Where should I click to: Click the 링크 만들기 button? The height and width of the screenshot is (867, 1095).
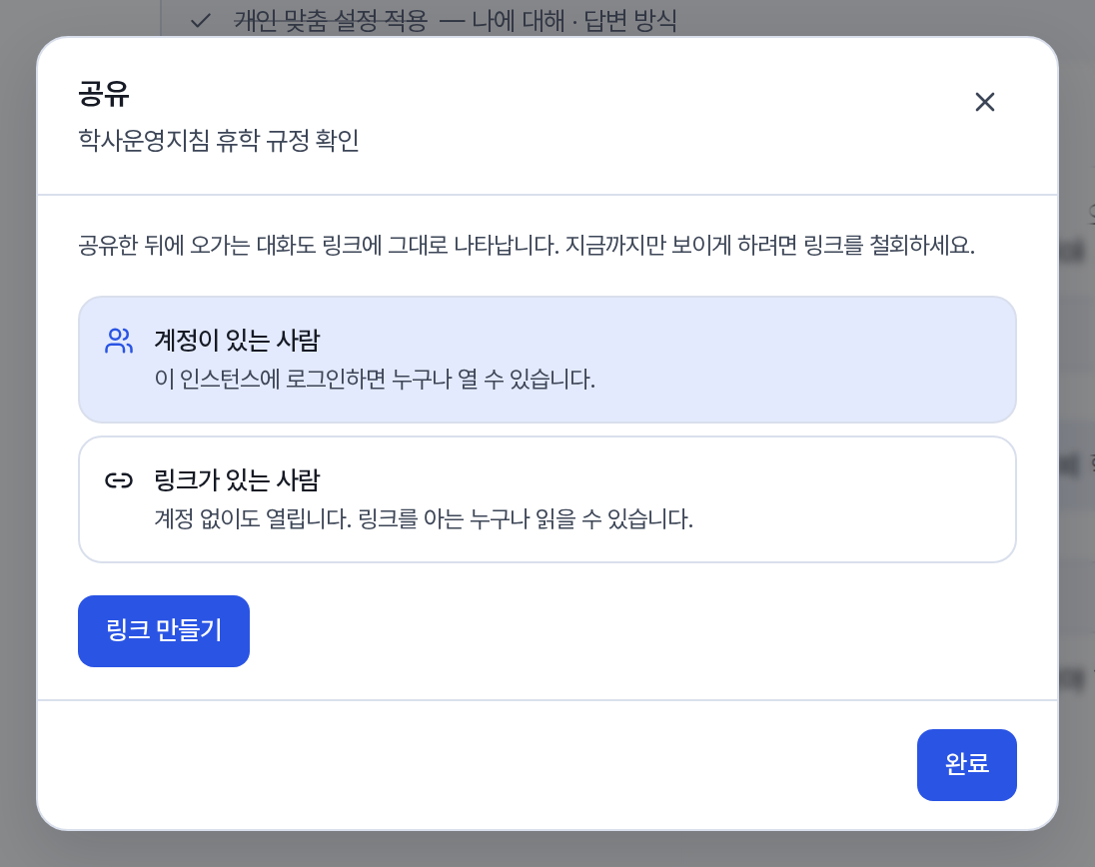pos(164,631)
